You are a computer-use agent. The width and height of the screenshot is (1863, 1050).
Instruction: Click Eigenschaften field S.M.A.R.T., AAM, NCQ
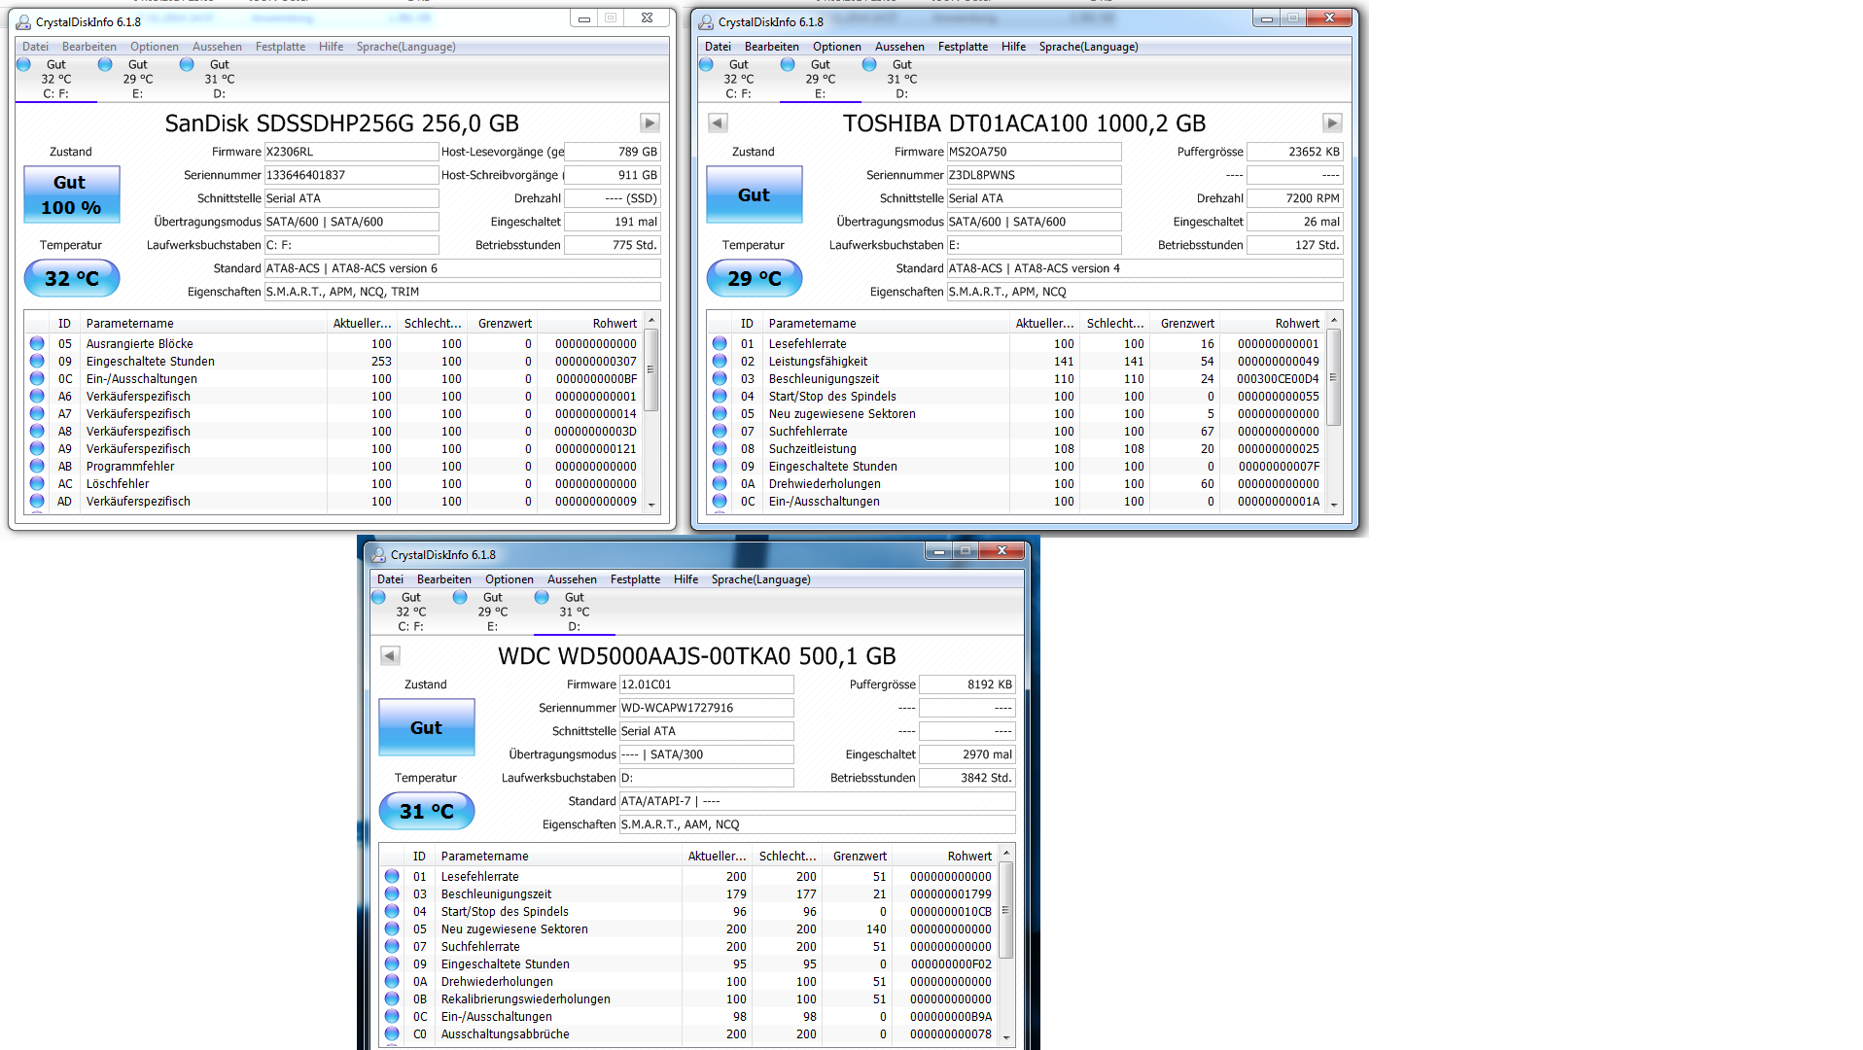point(818,824)
